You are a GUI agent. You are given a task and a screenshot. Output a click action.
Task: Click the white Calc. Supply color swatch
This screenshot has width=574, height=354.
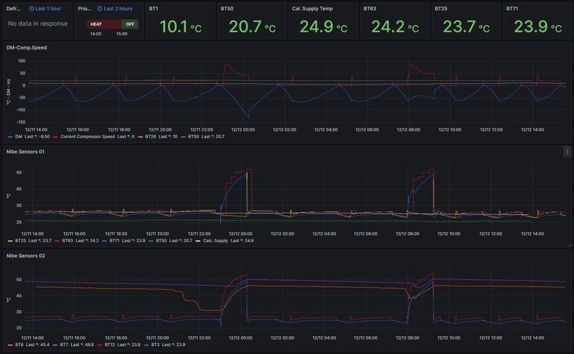(198, 241)
